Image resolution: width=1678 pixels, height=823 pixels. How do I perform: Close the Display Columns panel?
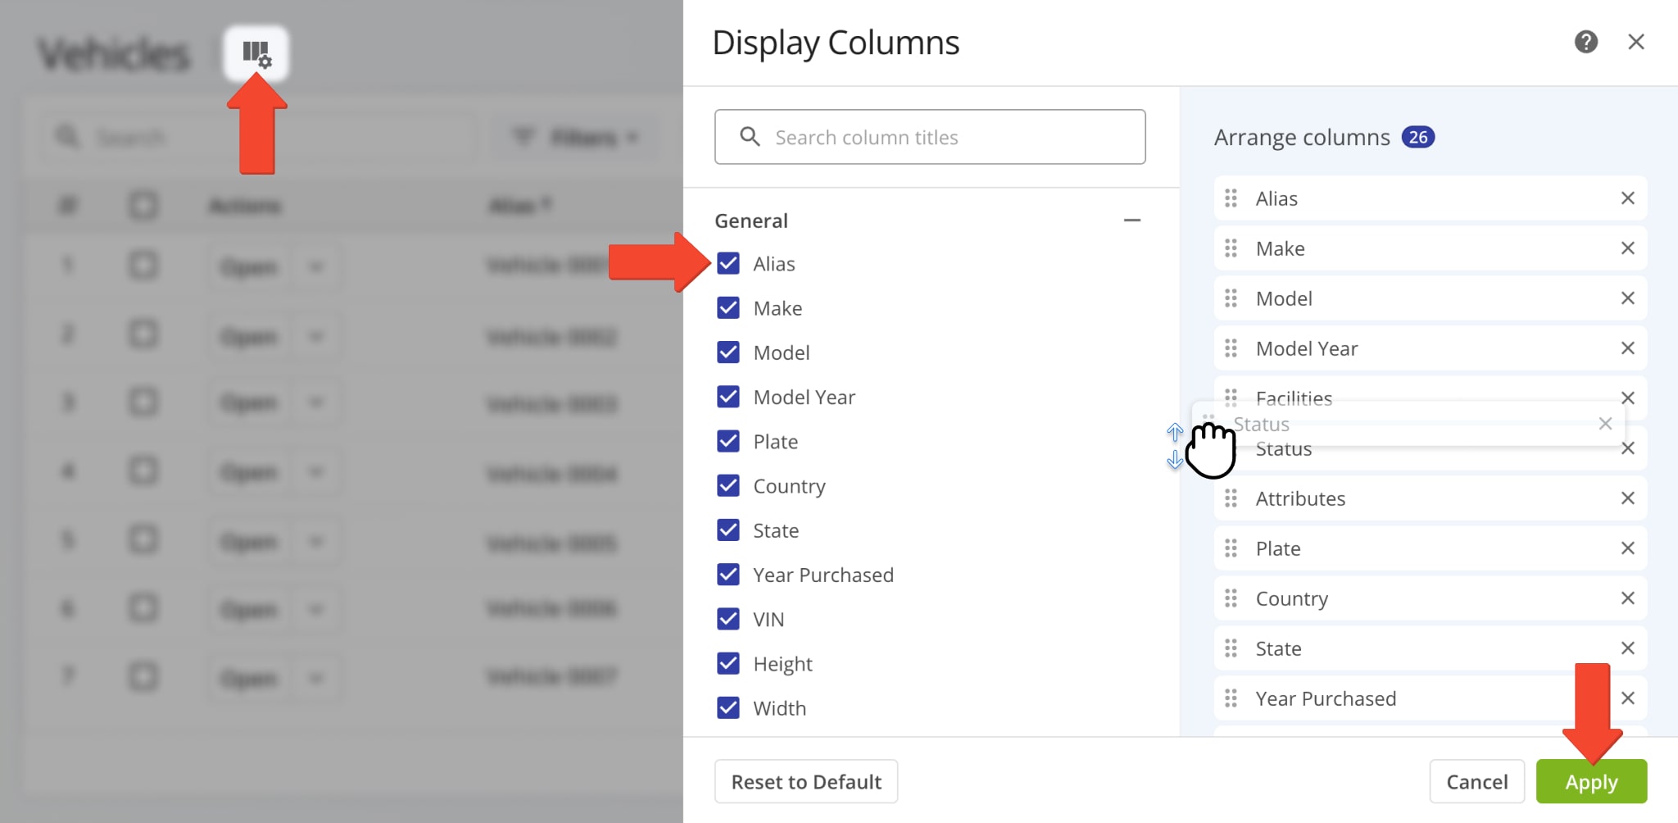click(1636, 42)
